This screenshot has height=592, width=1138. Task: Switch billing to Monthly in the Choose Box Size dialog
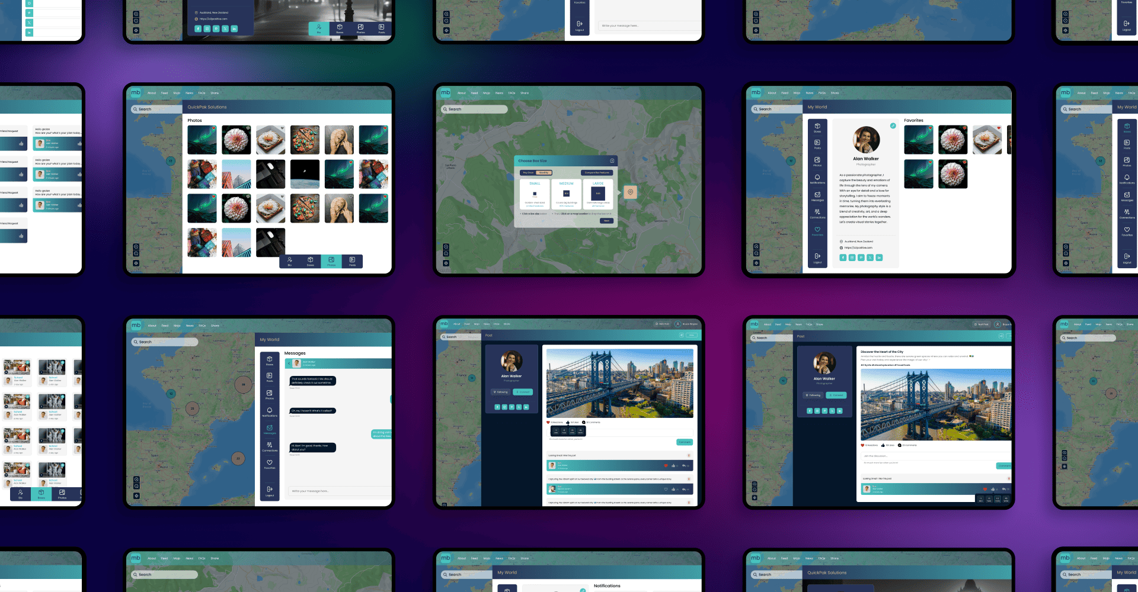click(544, 173)
